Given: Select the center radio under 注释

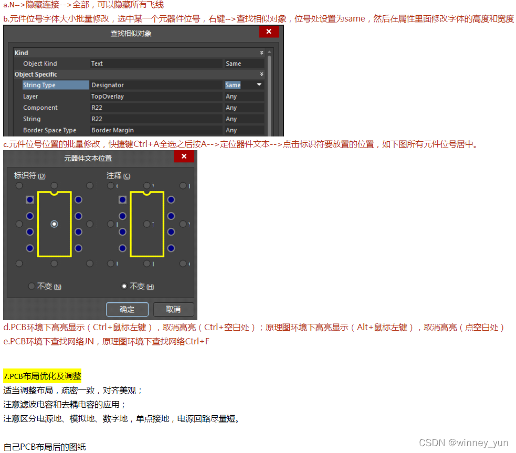Looking at the screenshot, I should pos(147,224).
